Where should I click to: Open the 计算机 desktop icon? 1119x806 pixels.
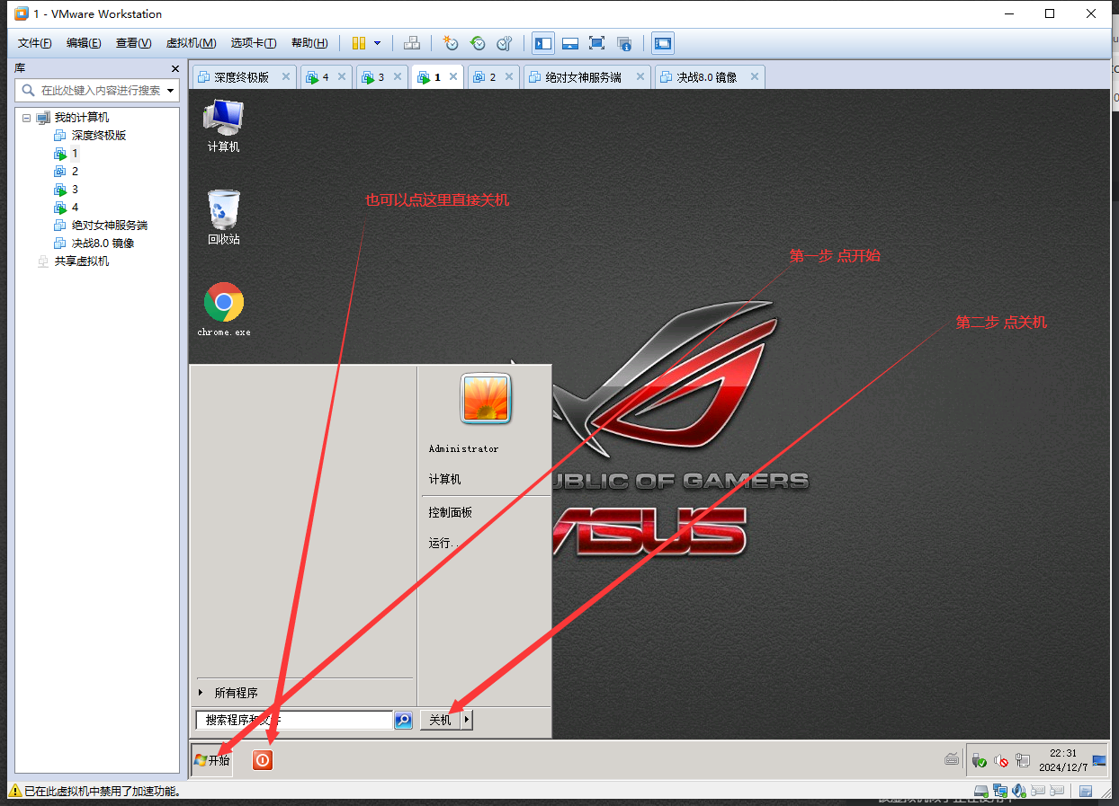pyautogui.click(x=224, y=125)
